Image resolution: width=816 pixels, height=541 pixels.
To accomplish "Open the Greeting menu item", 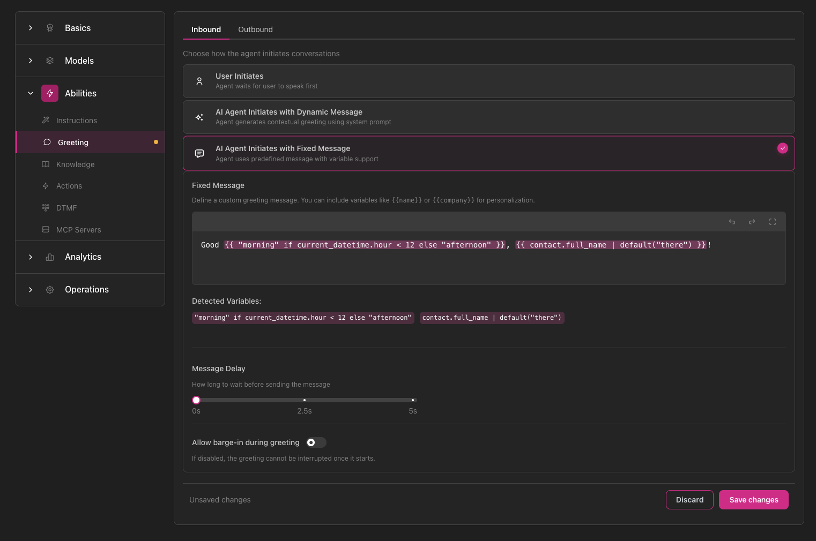I will (x=72, y=142).
